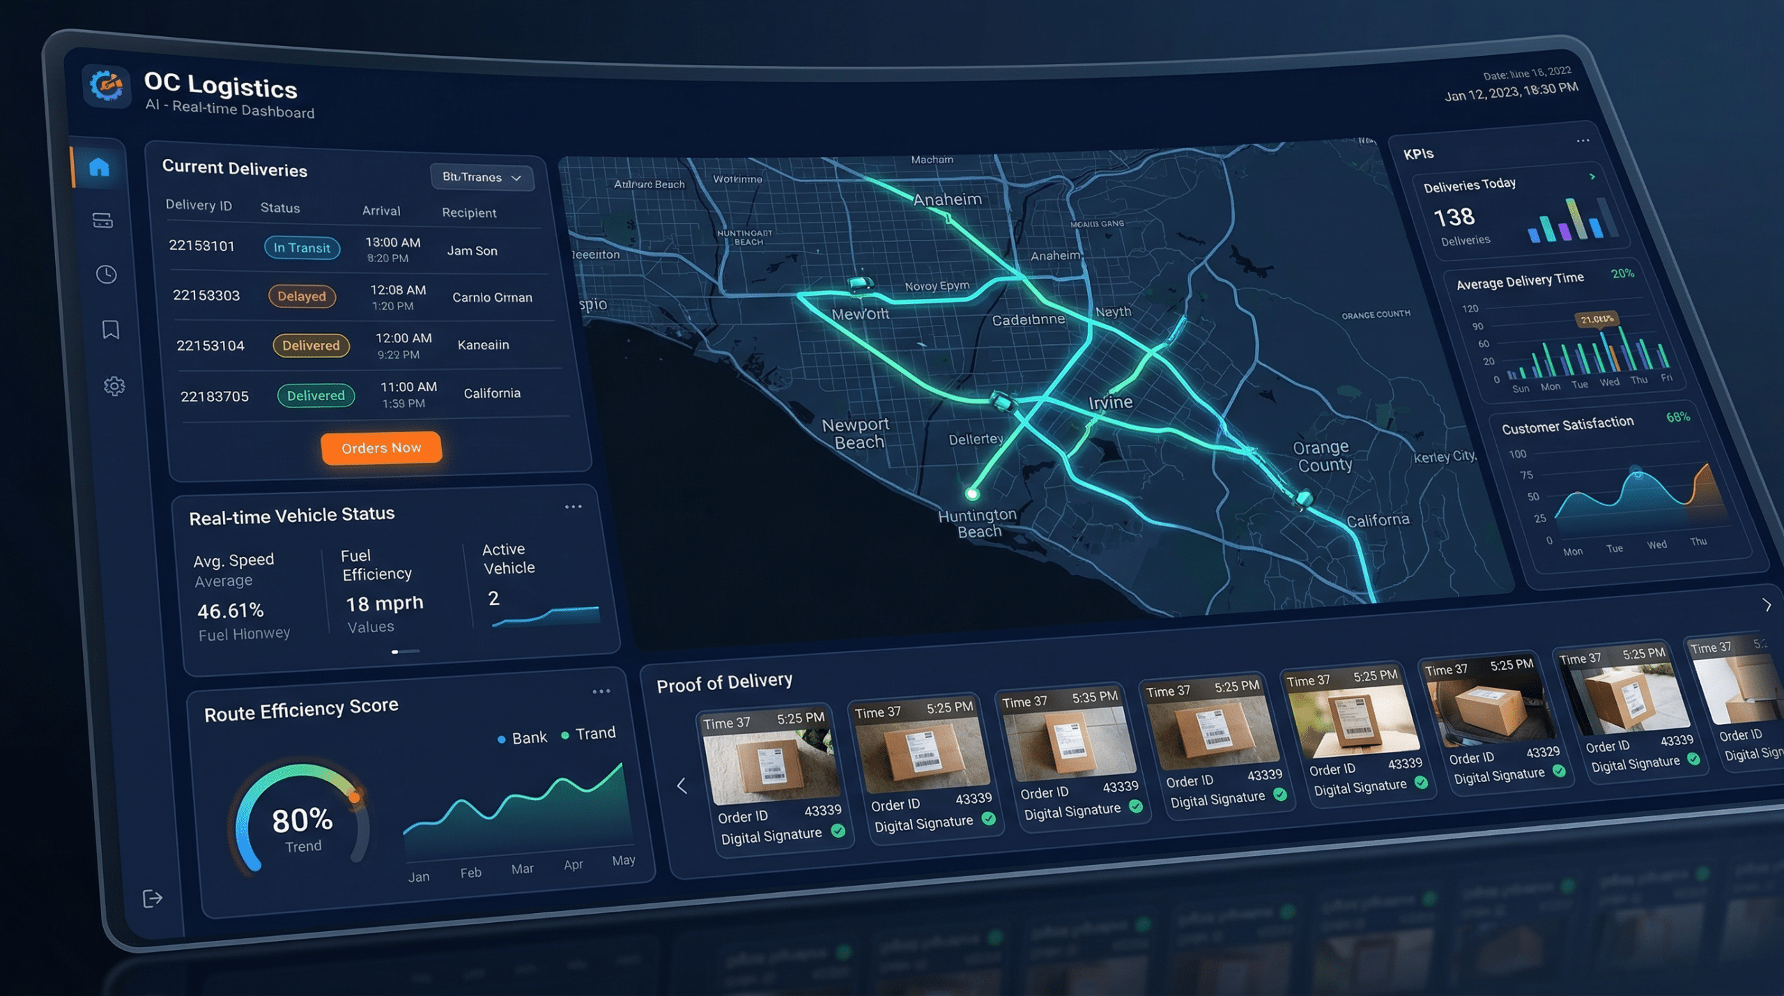The height and width of the screenshot is (996, 1784).
Task: Open the KPIs panel options menu
Action: (x=1582, y=141)
